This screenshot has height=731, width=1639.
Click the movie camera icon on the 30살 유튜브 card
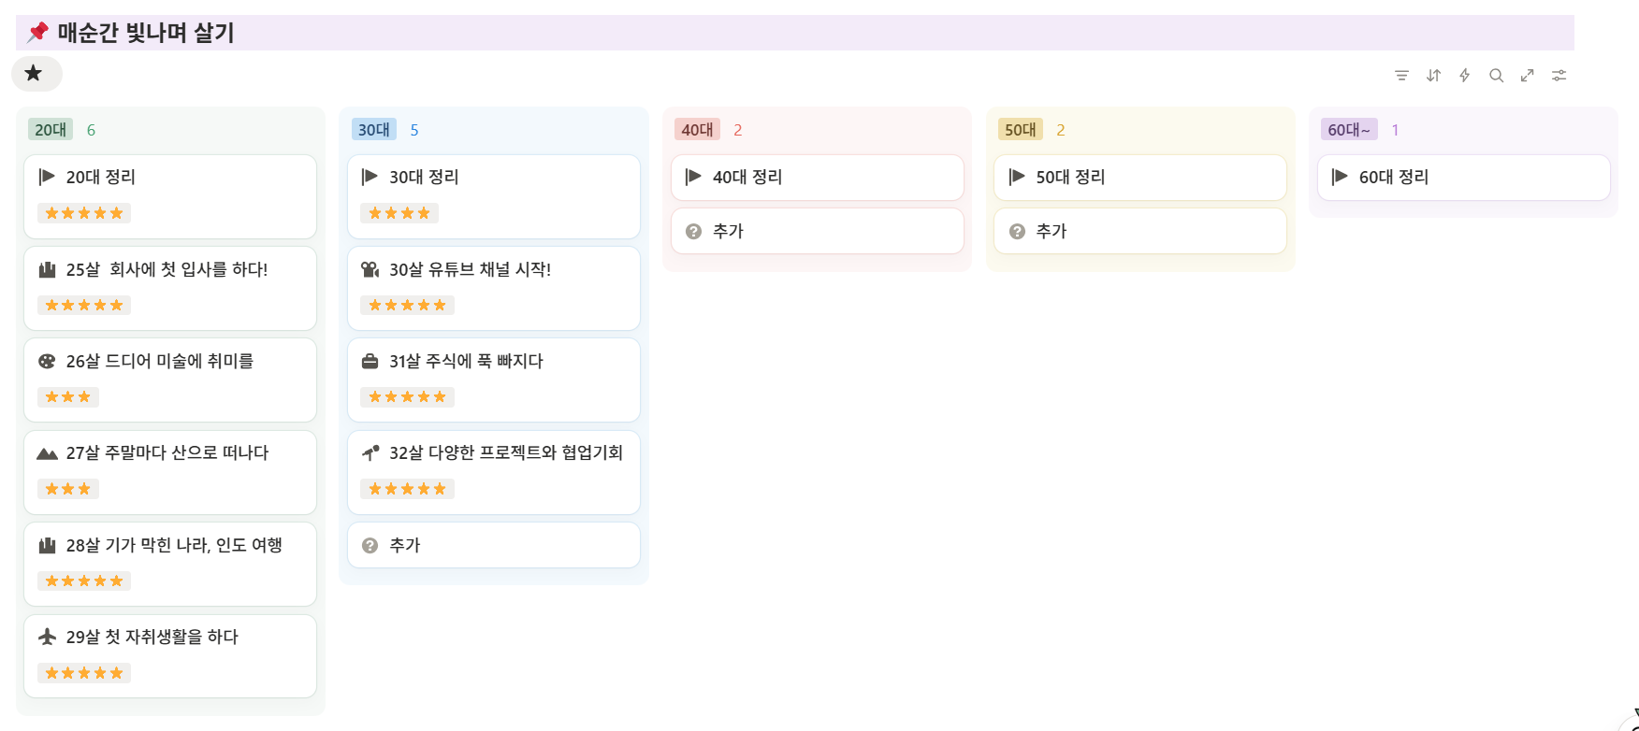click(x=370, y=269)
